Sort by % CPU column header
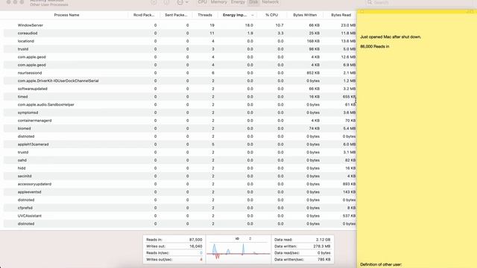 (271, 15)
